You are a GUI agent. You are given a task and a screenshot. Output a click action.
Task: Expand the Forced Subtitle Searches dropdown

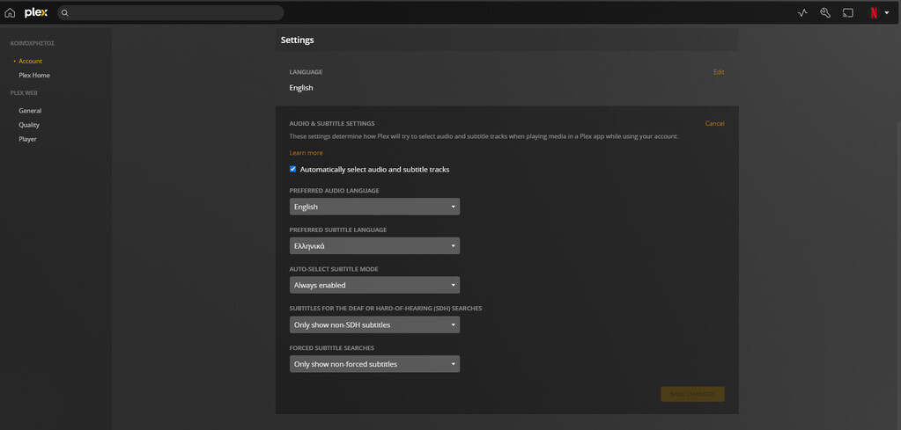374,364
